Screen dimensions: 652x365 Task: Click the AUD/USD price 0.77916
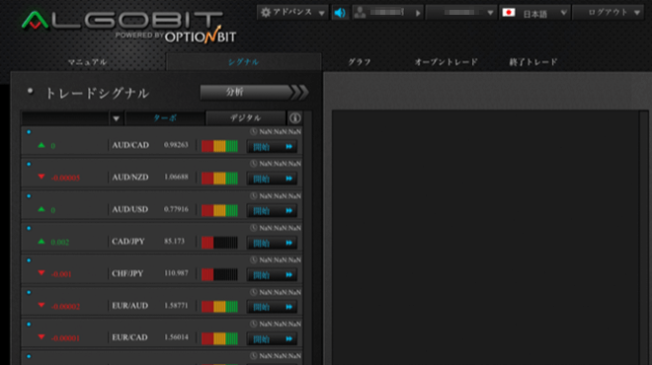pyautogui.click(x=176, y=209)
